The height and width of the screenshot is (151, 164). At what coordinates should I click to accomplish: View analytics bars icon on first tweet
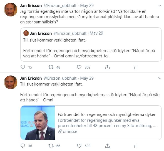pos(136,67)
